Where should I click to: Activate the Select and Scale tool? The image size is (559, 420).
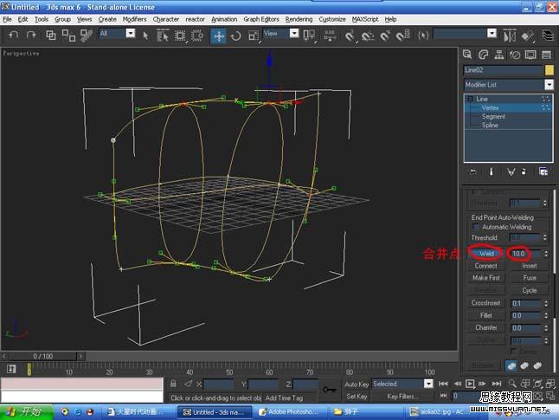[x=254, y=36]
